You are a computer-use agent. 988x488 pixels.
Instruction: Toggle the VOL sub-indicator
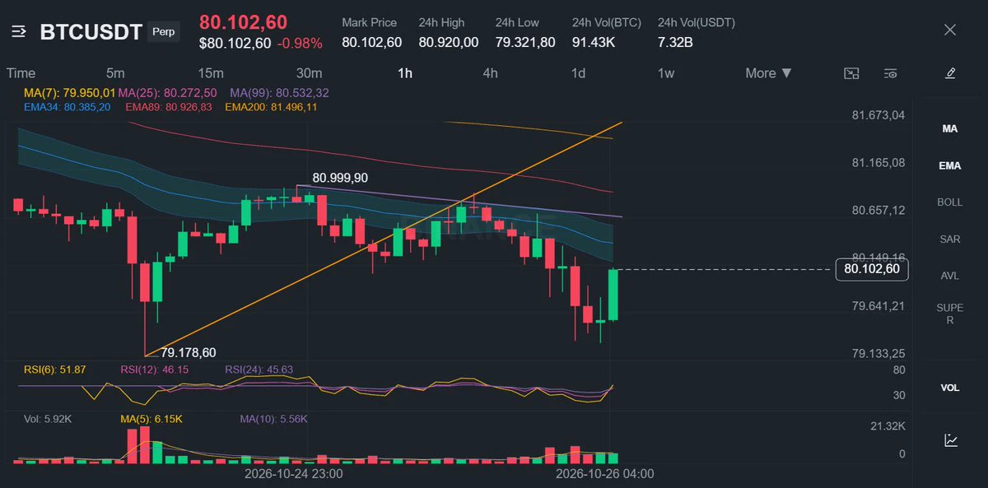[x=950, y=388]
